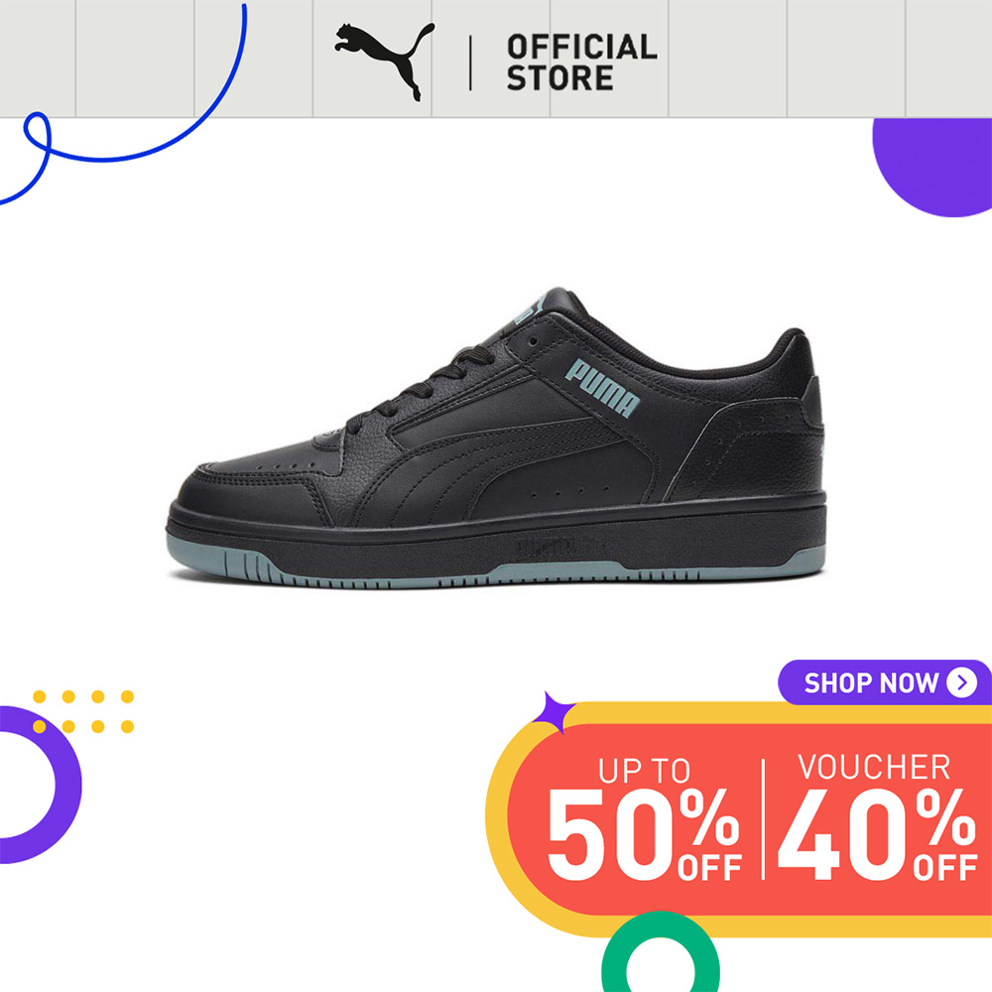Tap the SHOP NOW button
Viewport: 992px width, 992px height.
click(x=885, y=682)
